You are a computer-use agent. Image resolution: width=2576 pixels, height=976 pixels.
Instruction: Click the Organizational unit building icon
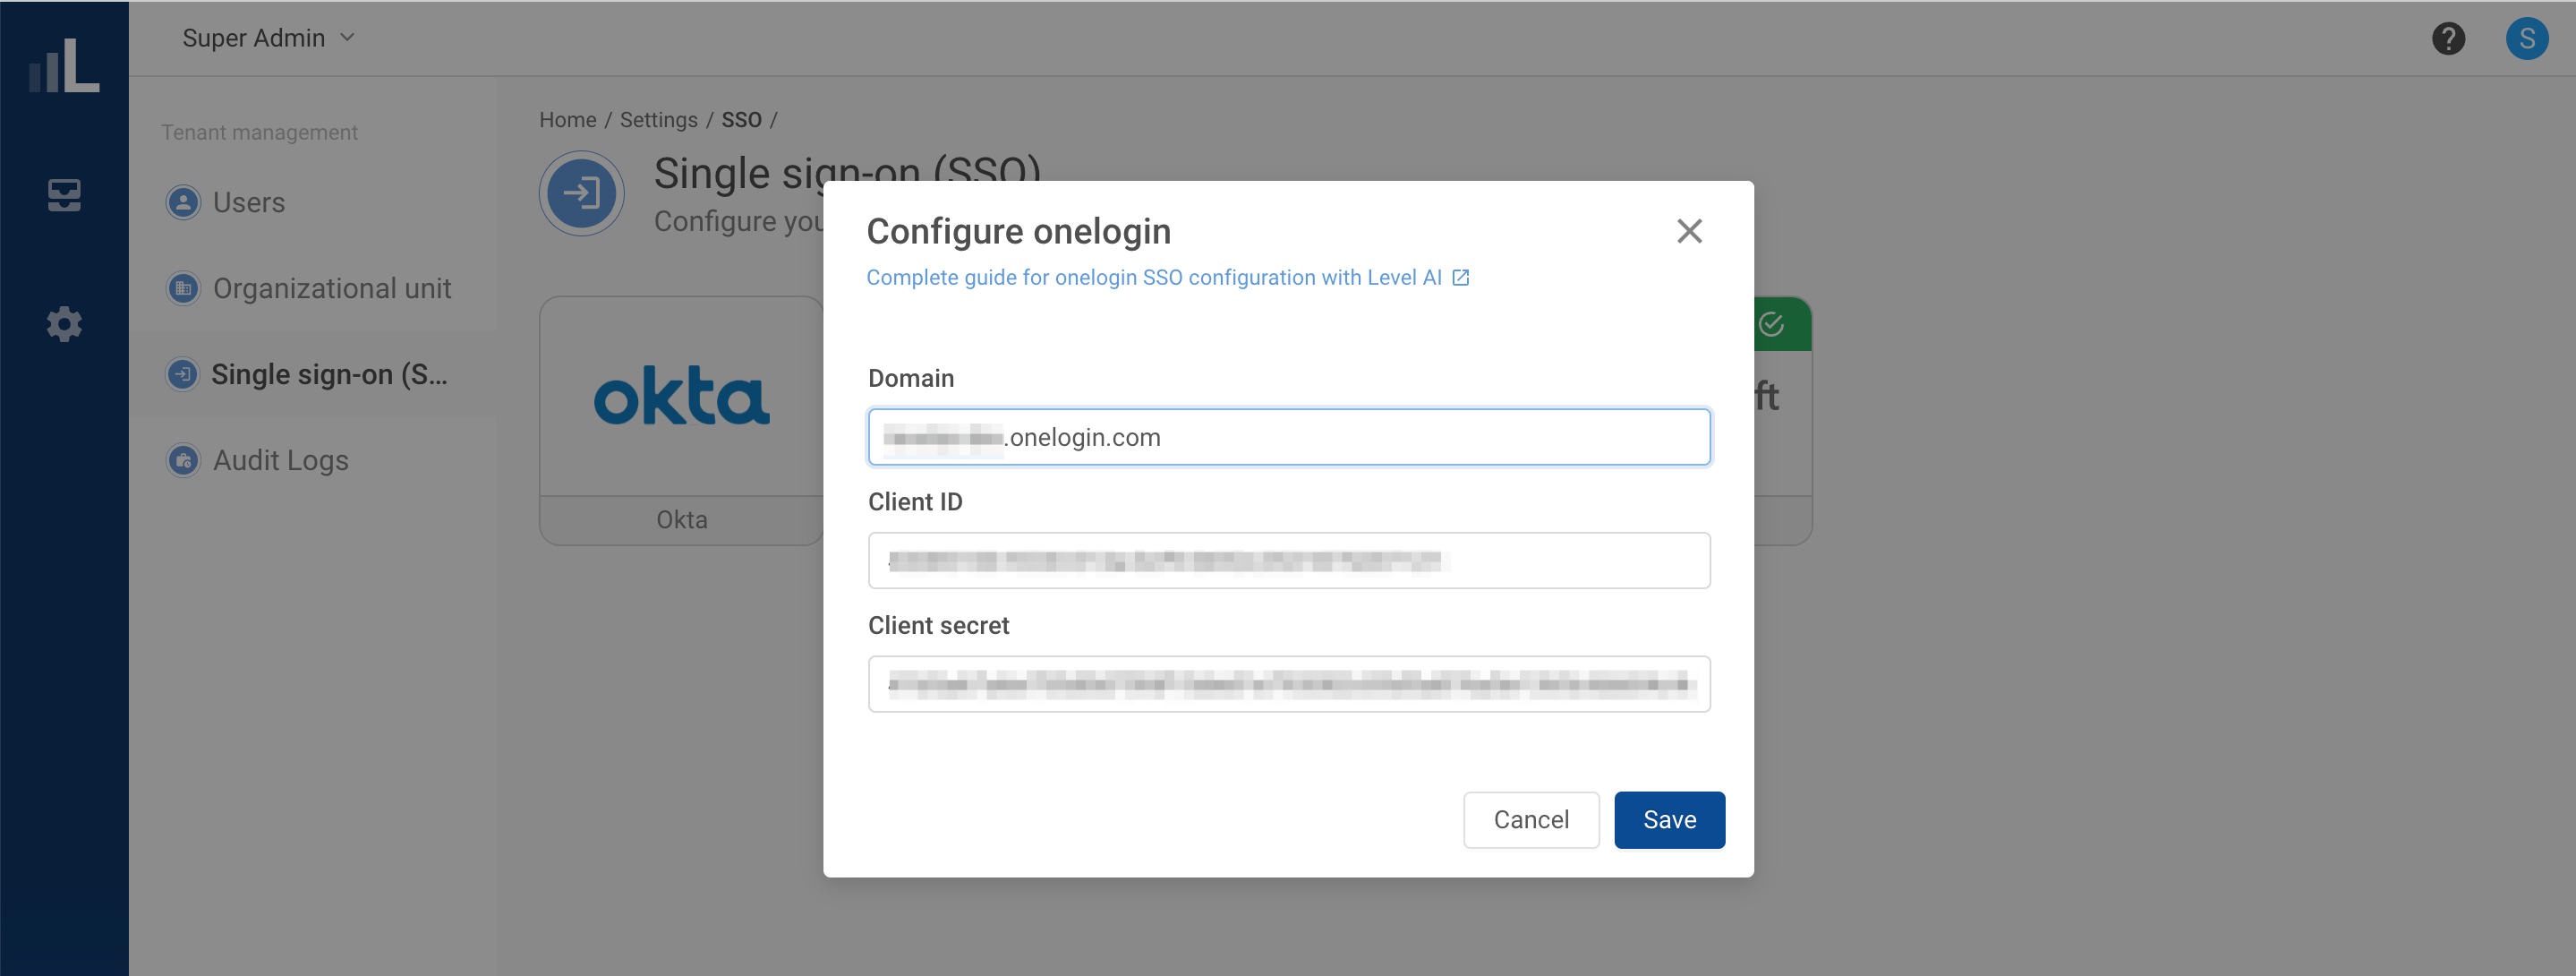tap(183, 288)
